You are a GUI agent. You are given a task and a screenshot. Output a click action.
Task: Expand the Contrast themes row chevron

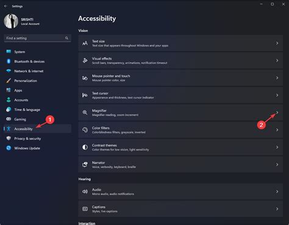coord(277,147)
